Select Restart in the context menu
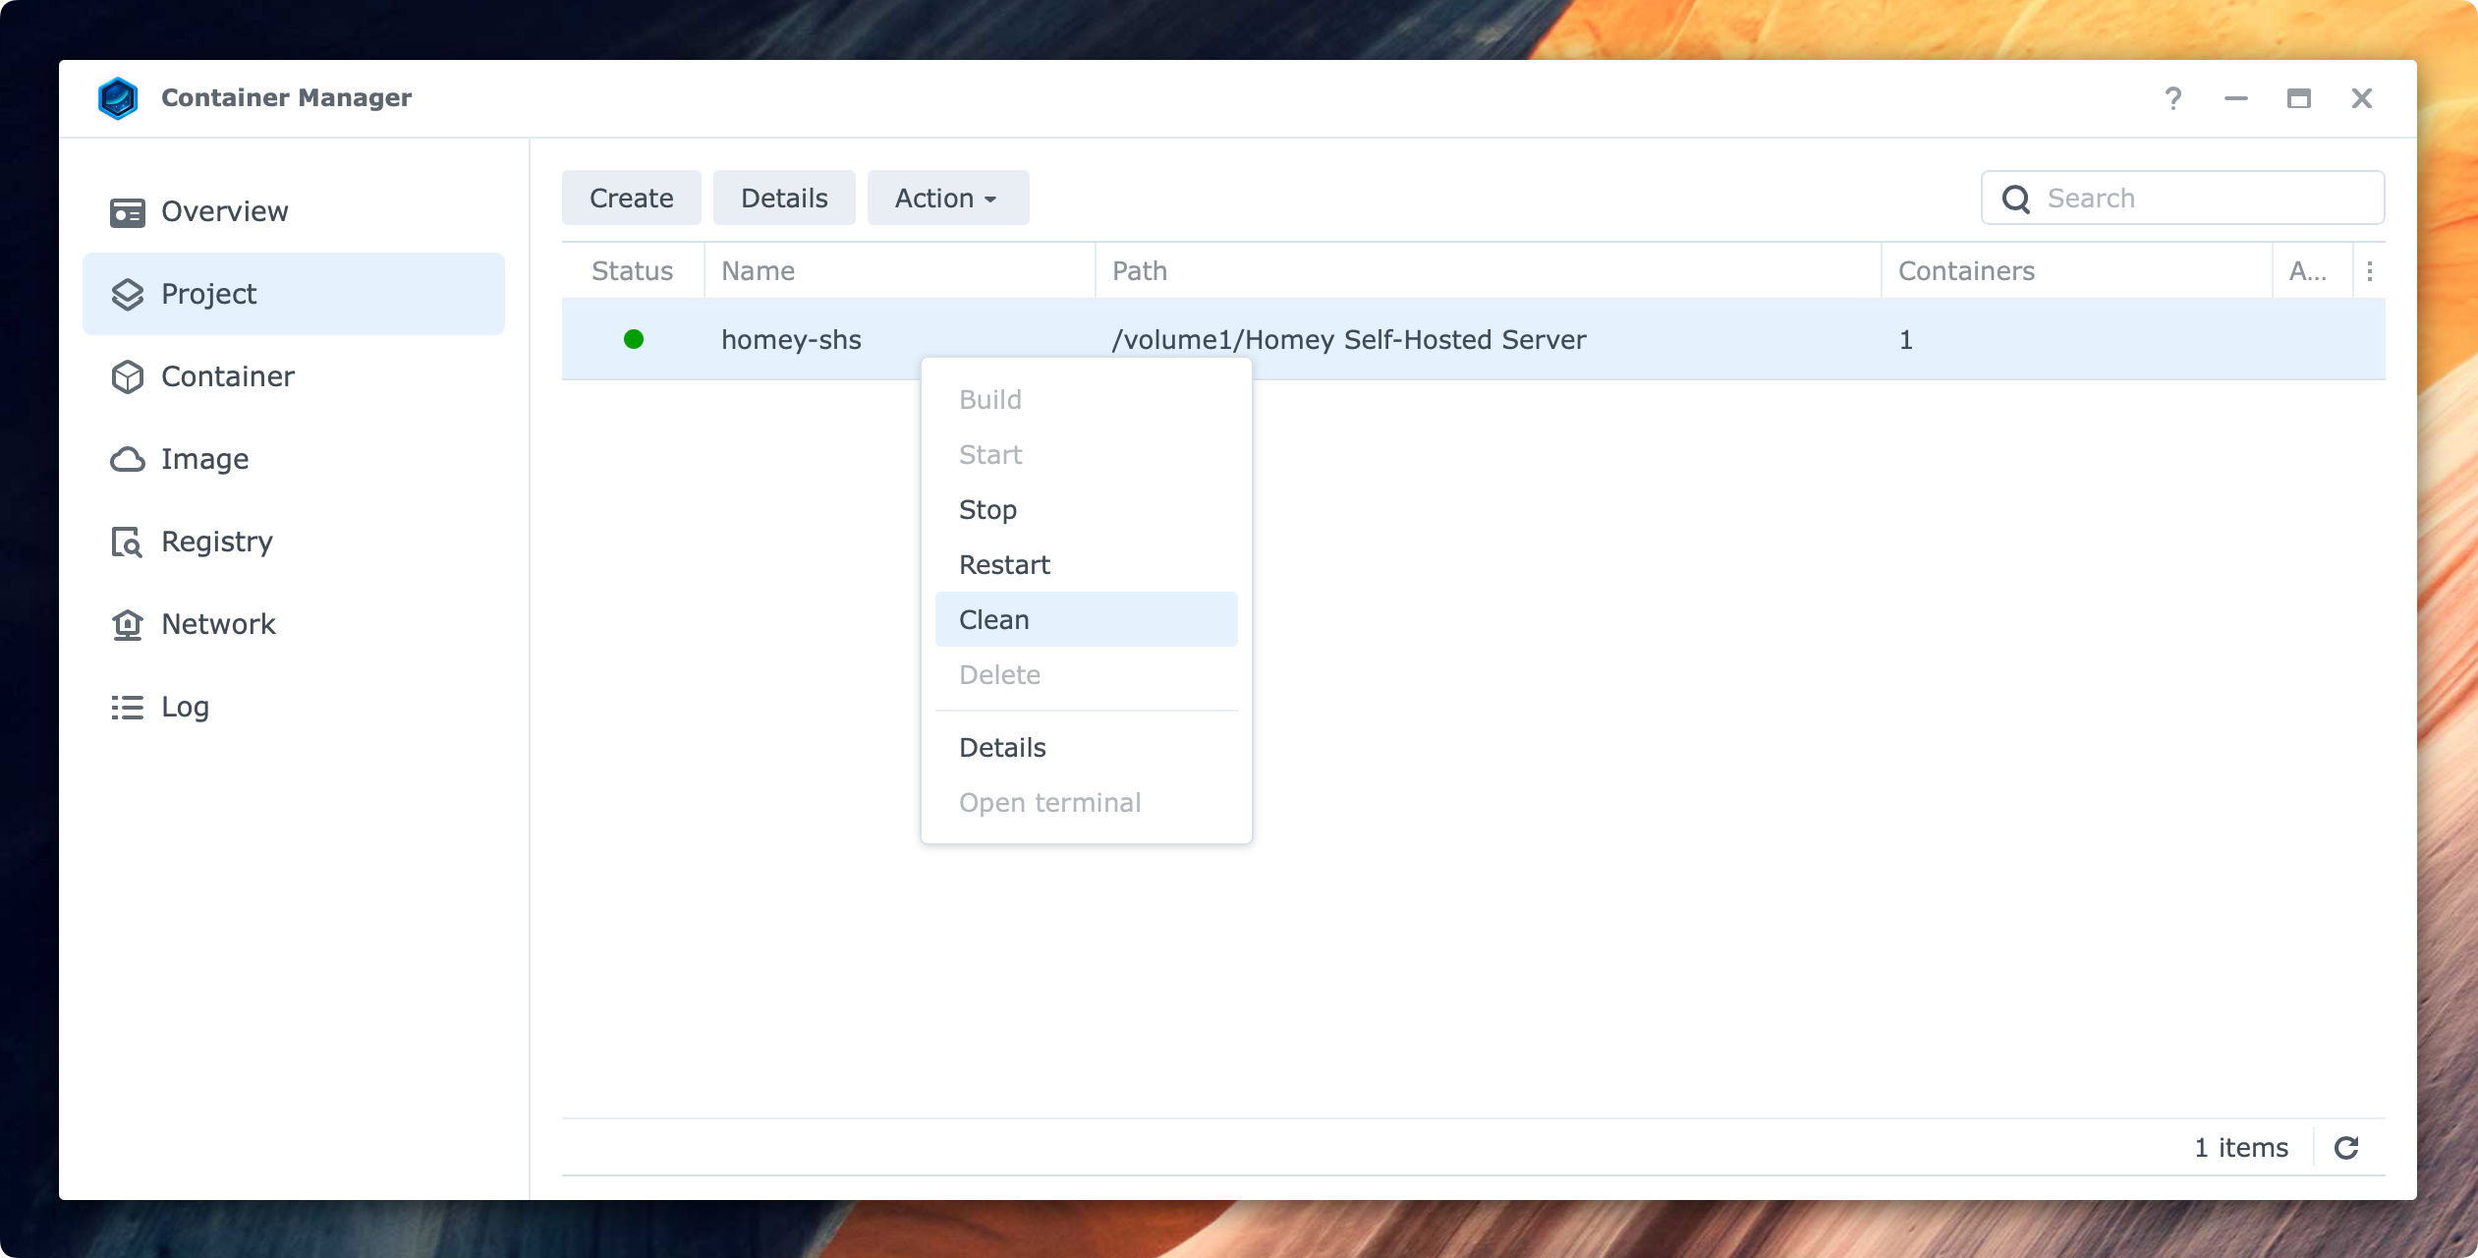The height and width of the screenshot is (1258, 2478). pyautogui.click(x=1003, y=564)
